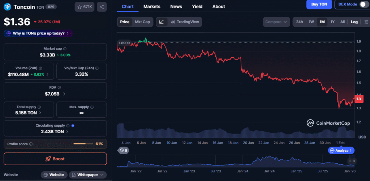370x181 pixels.
Task: Click the Buy TON button
Action: (x=319, y=4)
